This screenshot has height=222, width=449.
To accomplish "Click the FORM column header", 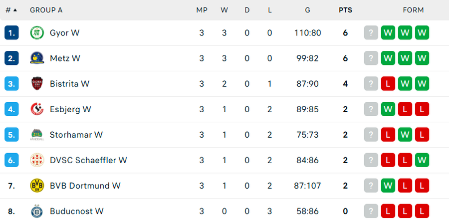I will 413,10.
